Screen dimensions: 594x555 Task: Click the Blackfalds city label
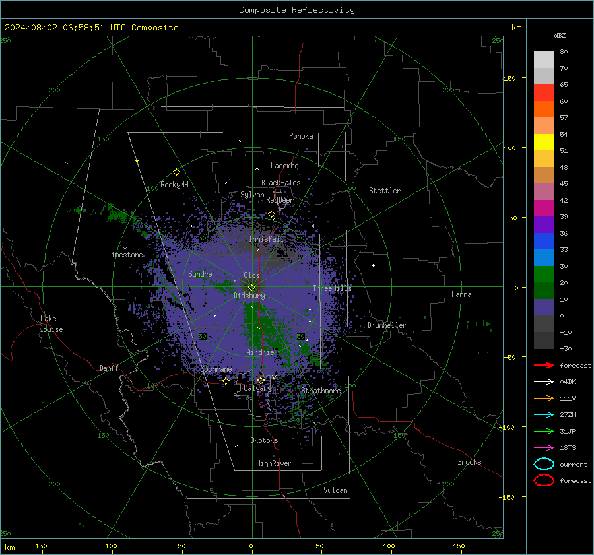pyautogui.click(x=280, y=183)
